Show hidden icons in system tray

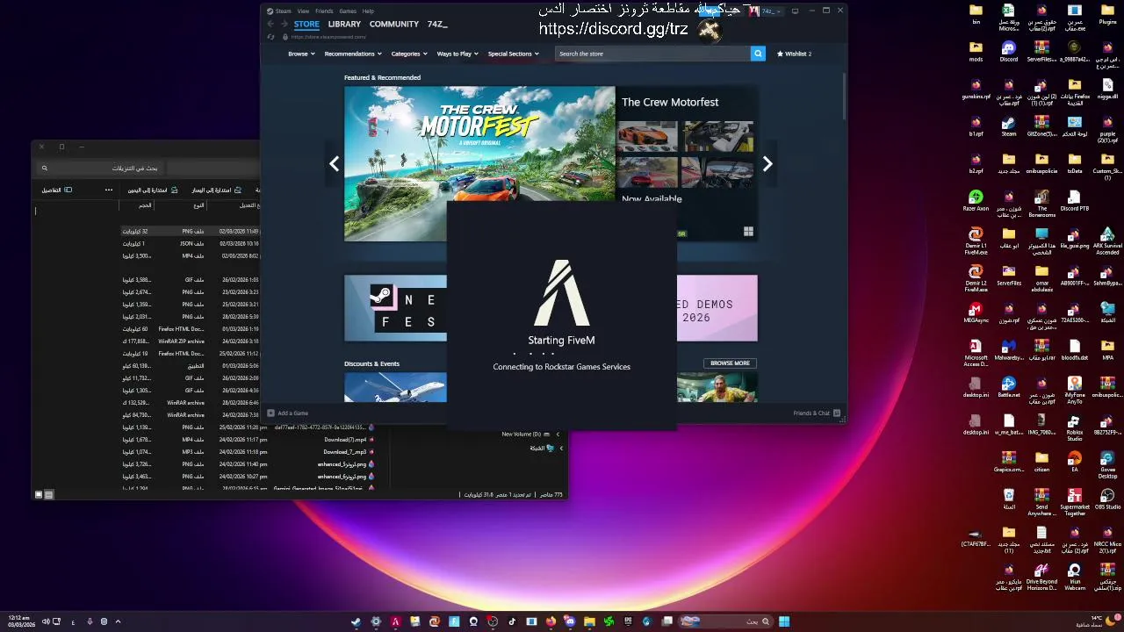pyautogui.click(x=118, y=621)
